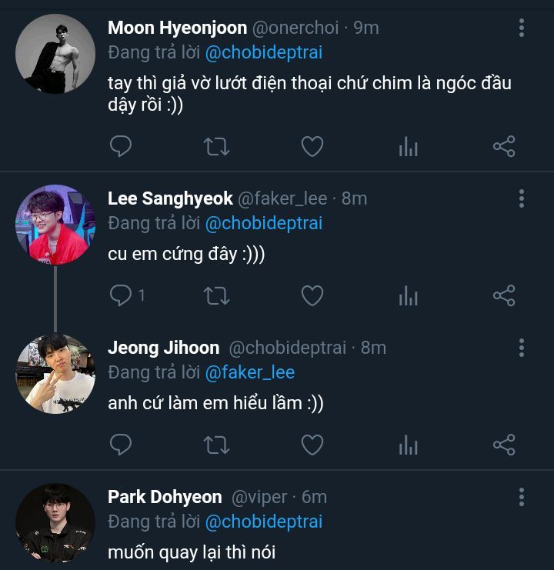View analytics for Jeong Jihoon's tweet
Viewport: 554px width, 570px height.
(408, 445)
